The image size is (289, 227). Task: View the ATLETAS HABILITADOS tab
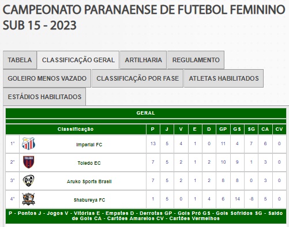point(224,78)
